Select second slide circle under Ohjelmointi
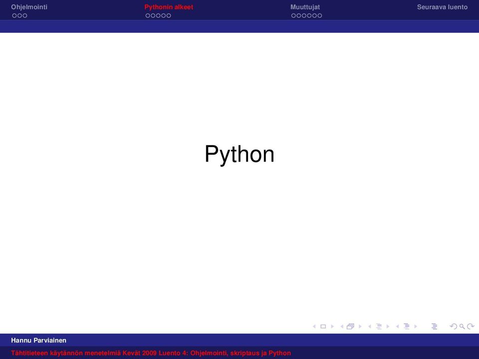This screenshot has height=359, width=479. pos(20,15)
